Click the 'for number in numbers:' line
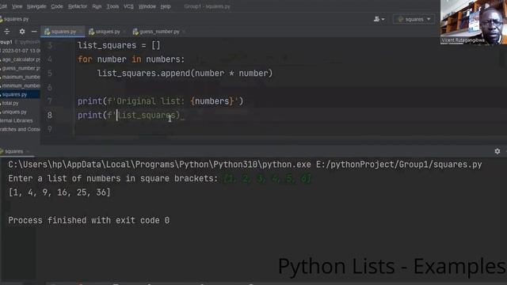The image size is (507, 285). tap(131, 59)
